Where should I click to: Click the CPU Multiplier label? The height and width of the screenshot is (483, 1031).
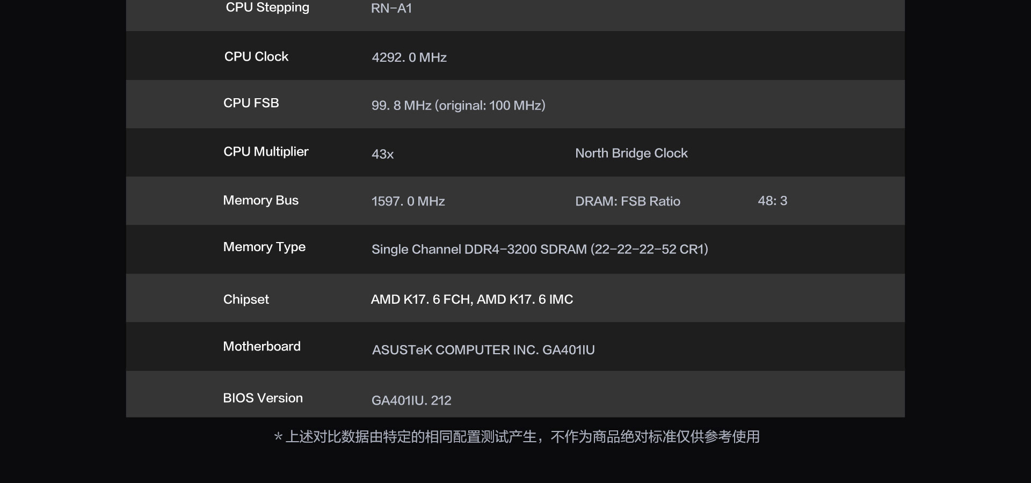click(x=266, y=152)
